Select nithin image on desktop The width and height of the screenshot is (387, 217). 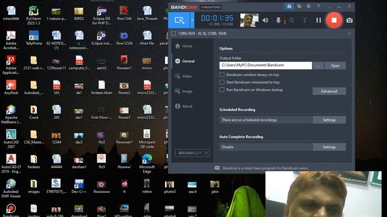(147, 186)
